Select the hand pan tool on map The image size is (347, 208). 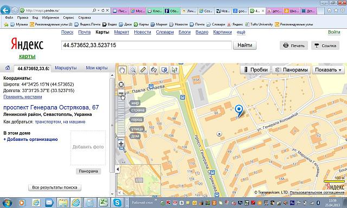(122, 70)
